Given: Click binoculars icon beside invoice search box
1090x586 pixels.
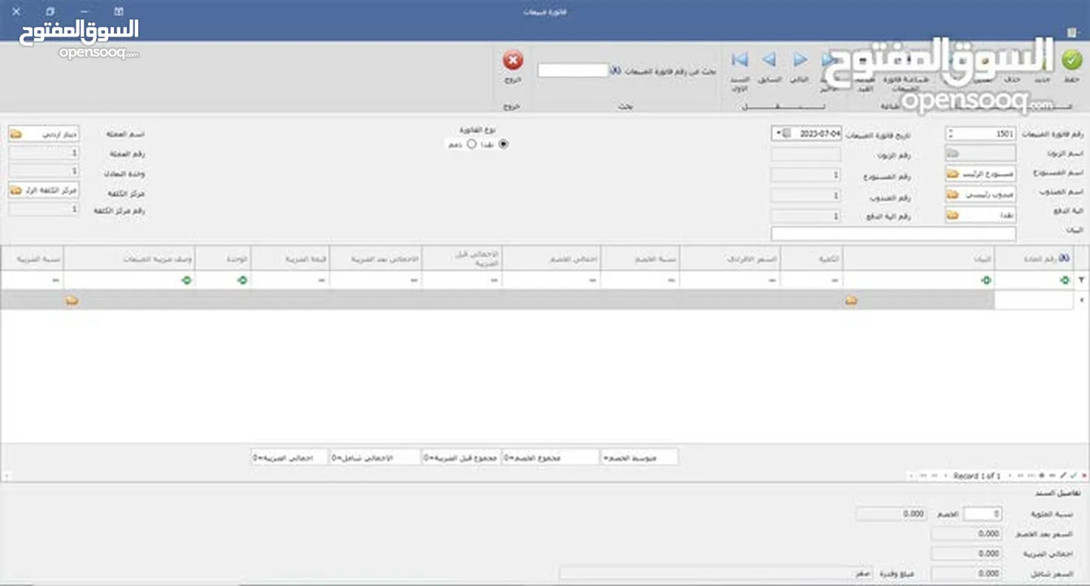Looking at the screenshot, I should pyautogui.click(x=616, y=71).
